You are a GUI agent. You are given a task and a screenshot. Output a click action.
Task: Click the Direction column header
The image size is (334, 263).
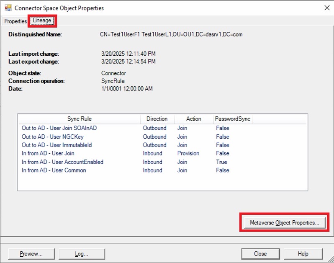(157, 119)
